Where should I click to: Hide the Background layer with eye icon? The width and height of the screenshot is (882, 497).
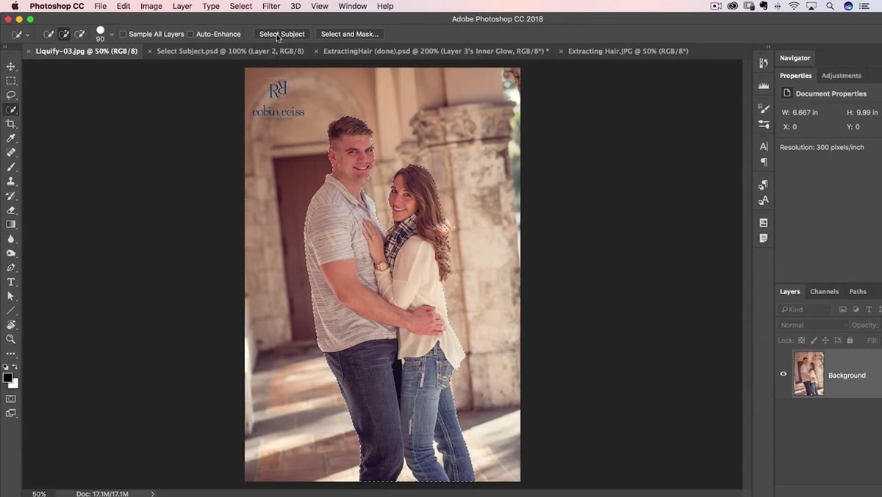[784, 374]
